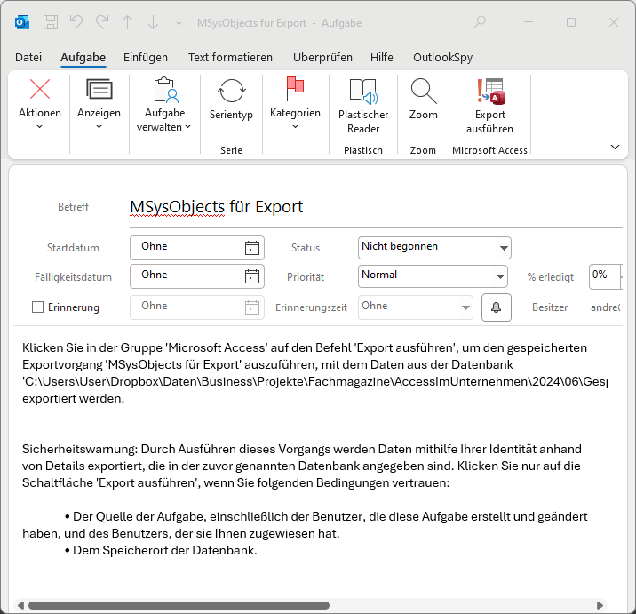Open the Erinnerung date calendar picker

coord(252,307)
